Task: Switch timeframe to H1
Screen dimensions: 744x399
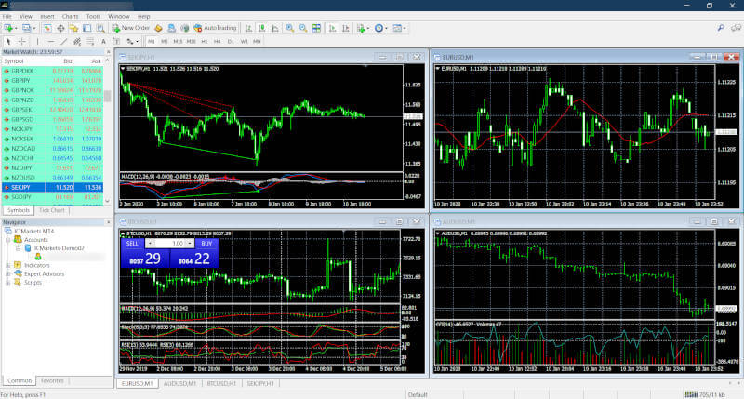Action: point(204,42)
